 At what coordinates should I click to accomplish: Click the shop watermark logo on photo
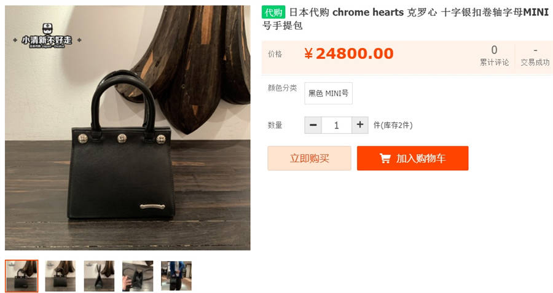point(47,36)
